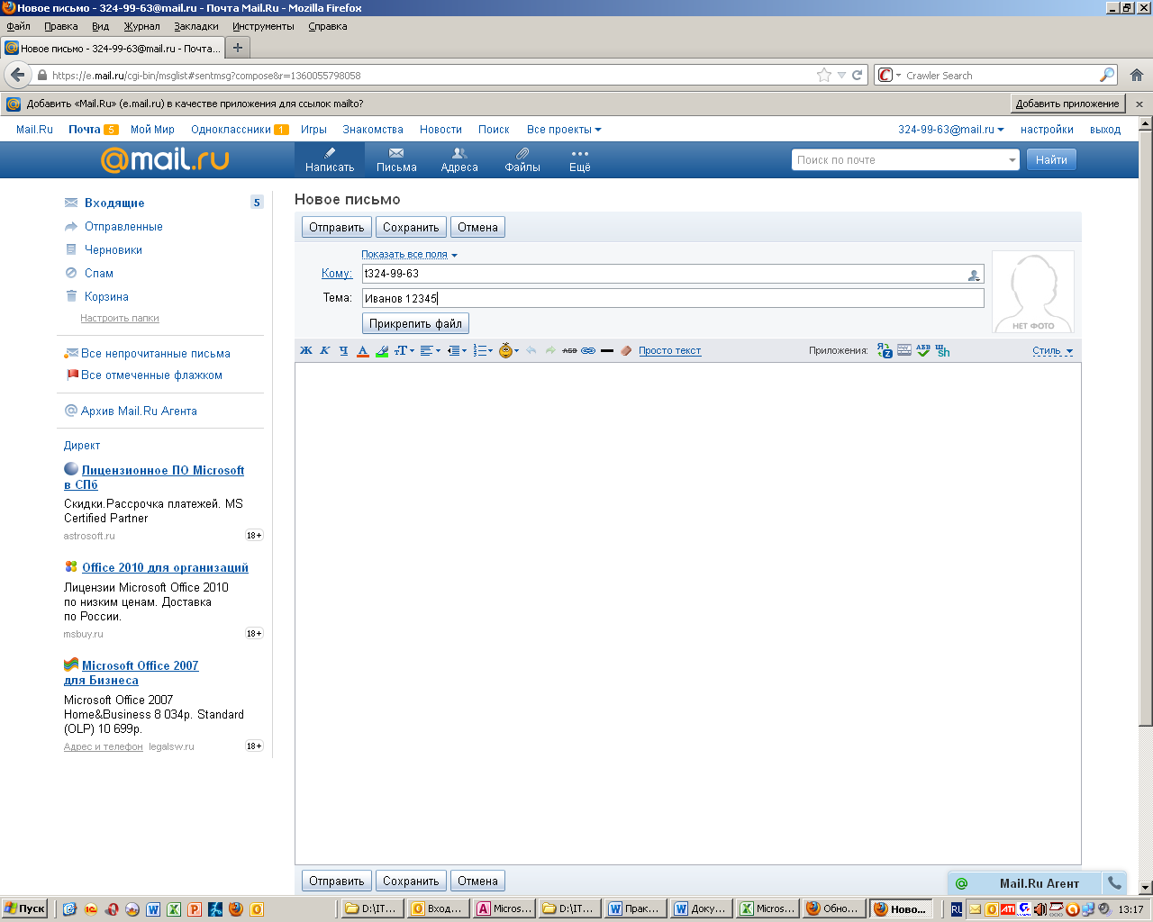Open the text alignment dropdown

pyautogui.click(x=431, y=350)
